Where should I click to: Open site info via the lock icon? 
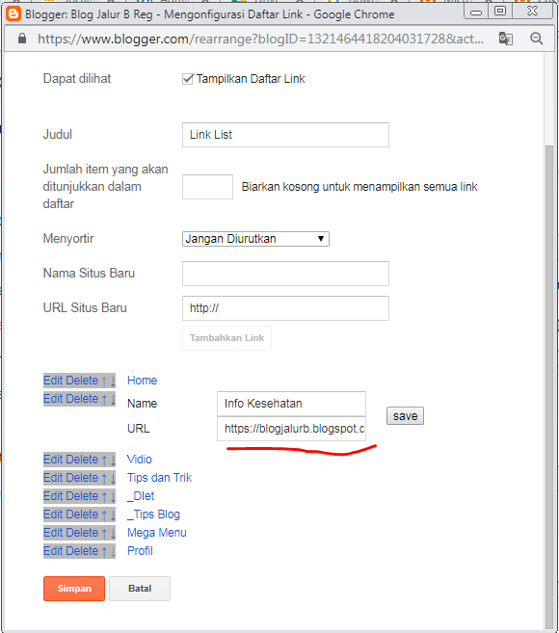pyautogui.click(x=22, y=39)
